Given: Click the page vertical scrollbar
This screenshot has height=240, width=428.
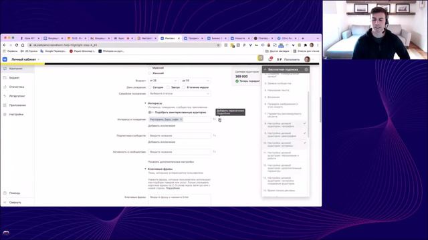Looking at the screenshot, I should [x=320, y=110].
